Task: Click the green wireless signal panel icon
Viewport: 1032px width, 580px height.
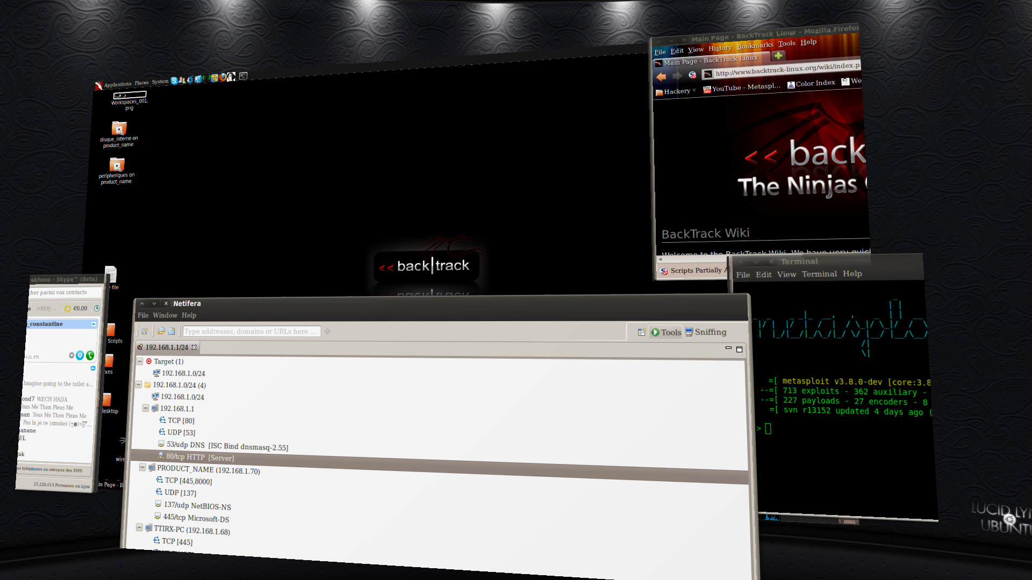Action: tap(206, 78)
